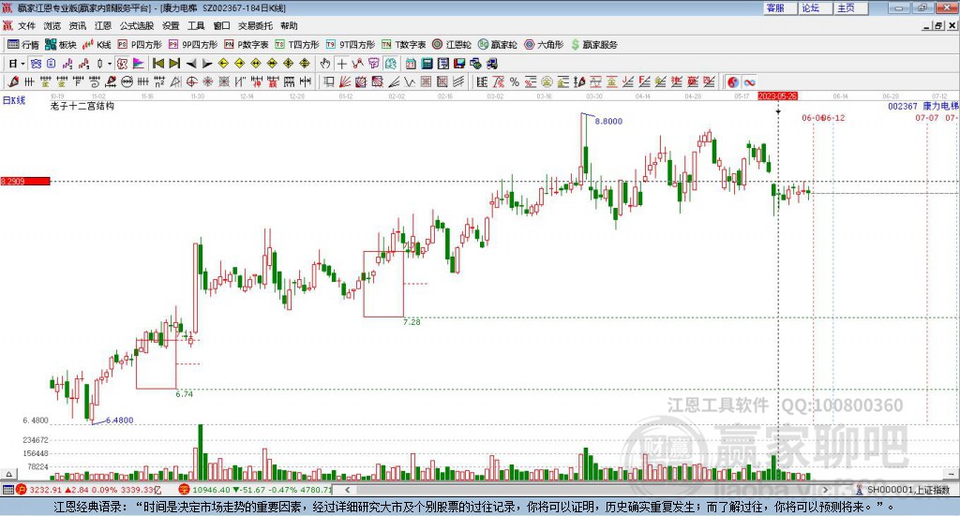This screenshot has width=960, height=516.
Task: Click the 6.74 box price label
Action: click(x=185, y=394)
